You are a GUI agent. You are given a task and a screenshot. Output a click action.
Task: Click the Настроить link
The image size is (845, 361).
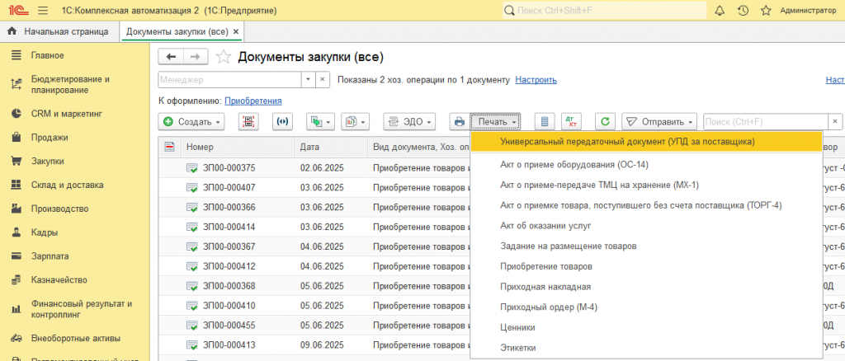click(536, 80)
